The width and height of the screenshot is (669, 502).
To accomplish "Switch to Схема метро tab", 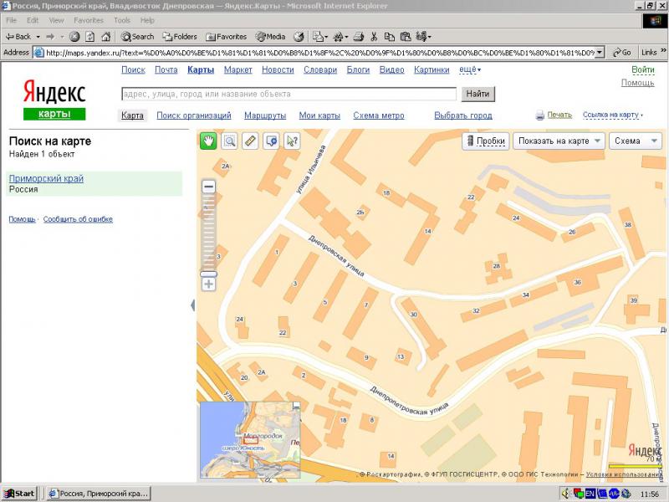I will (x=379, y=115).
